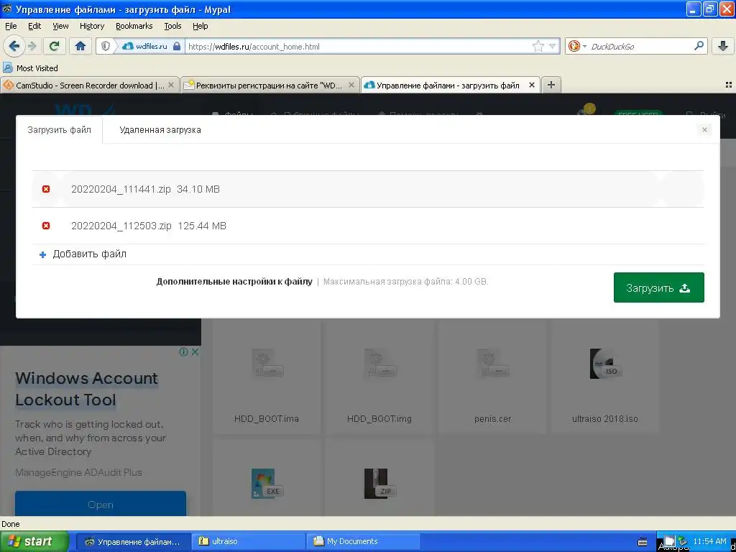Click the Most Visited bookmarks folder
Viewport: 736px width, 552px height.
30,68
